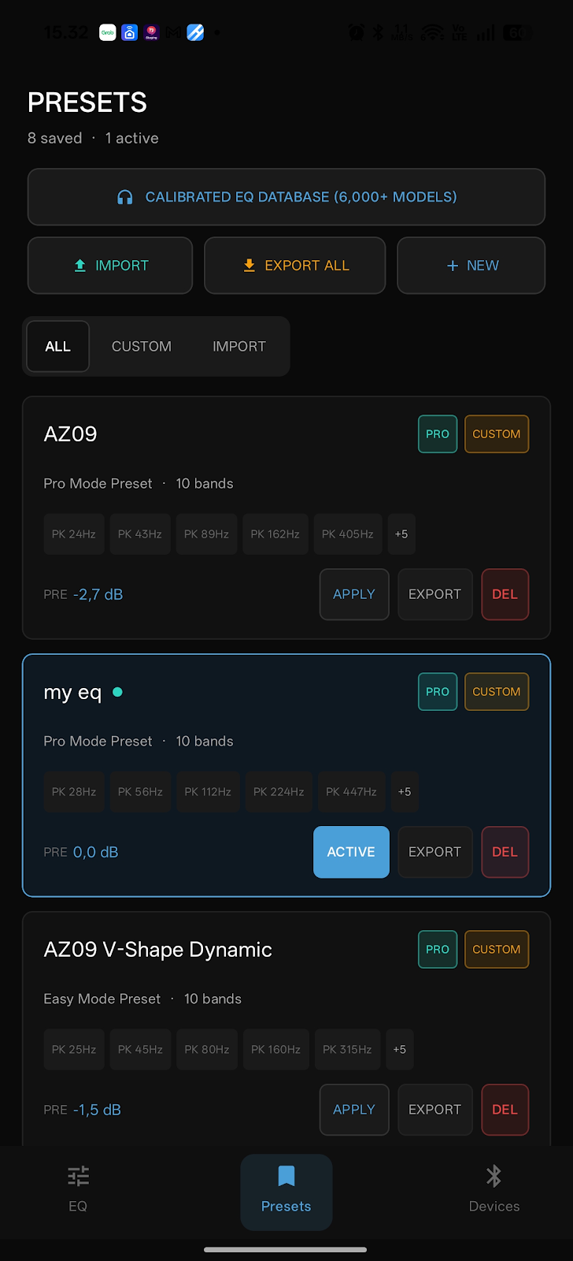Tap the teal active dot beside my eq
This screenshot has height=1261, width=573.
tap(117, 692)
